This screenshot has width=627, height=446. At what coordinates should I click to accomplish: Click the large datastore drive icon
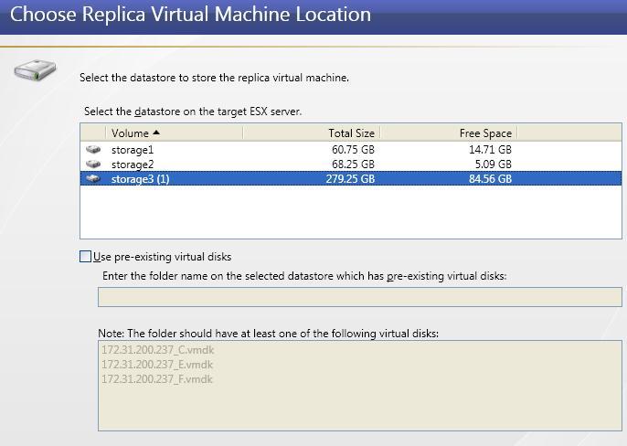(x=35, y=70)
